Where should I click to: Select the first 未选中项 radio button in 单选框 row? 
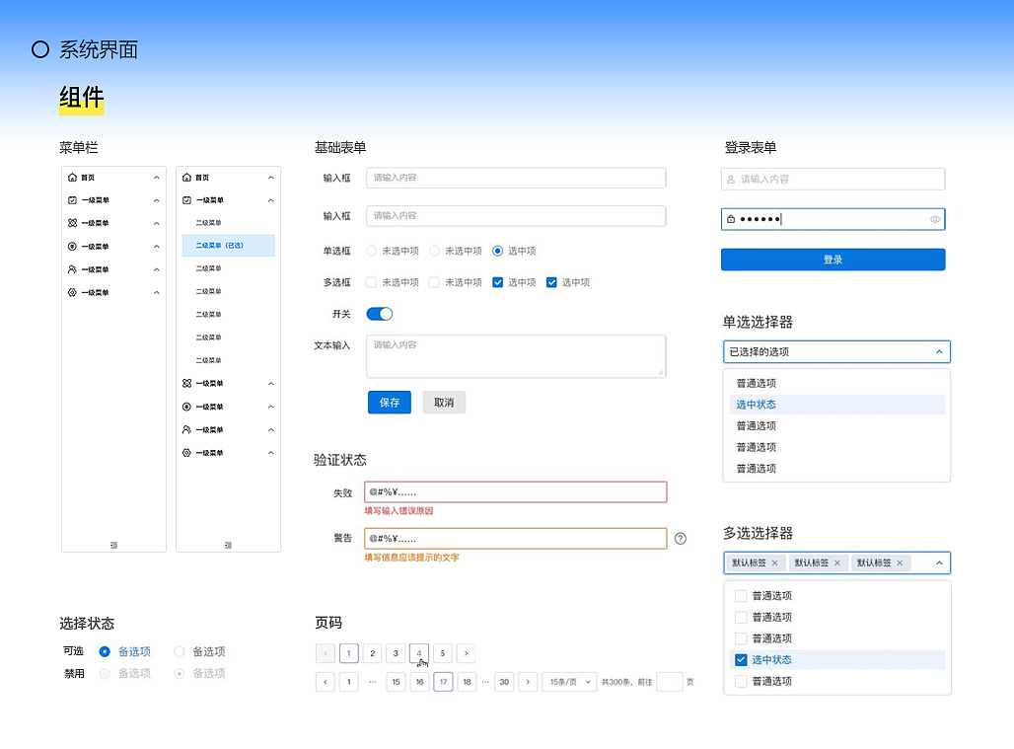click(x=371, y=251)
